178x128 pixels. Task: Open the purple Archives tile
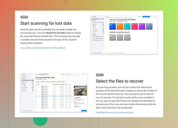(x=142, y=27)
